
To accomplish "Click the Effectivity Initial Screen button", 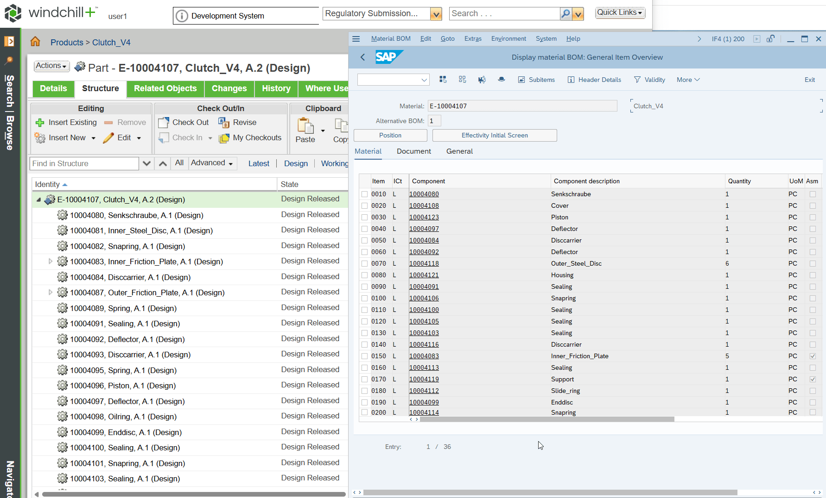I will pos(494,135).
